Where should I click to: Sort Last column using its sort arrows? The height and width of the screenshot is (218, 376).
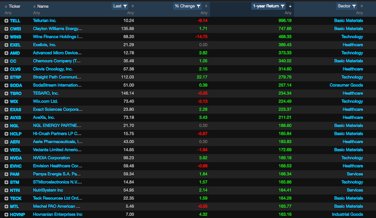(x=133, y=6)
